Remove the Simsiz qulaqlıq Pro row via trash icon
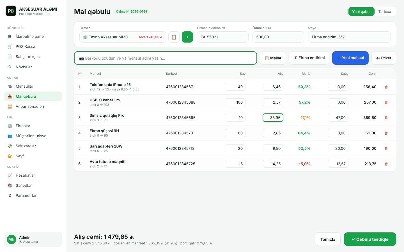 [386, 118]
